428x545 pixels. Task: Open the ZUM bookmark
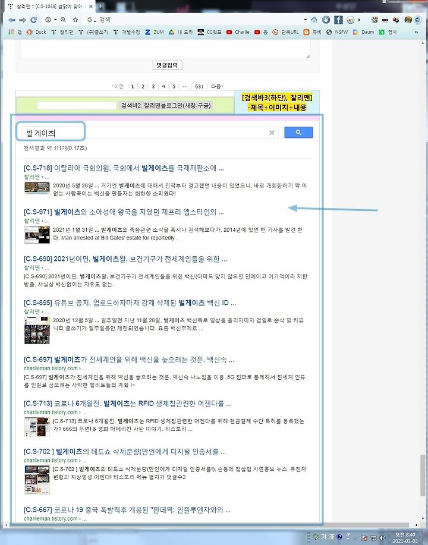click(x=155, y=32)
